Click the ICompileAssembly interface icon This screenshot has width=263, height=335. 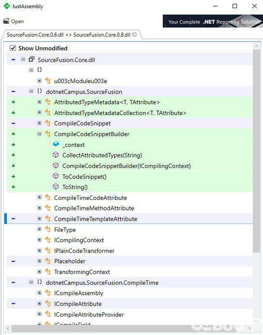click(x=48, y=293)
